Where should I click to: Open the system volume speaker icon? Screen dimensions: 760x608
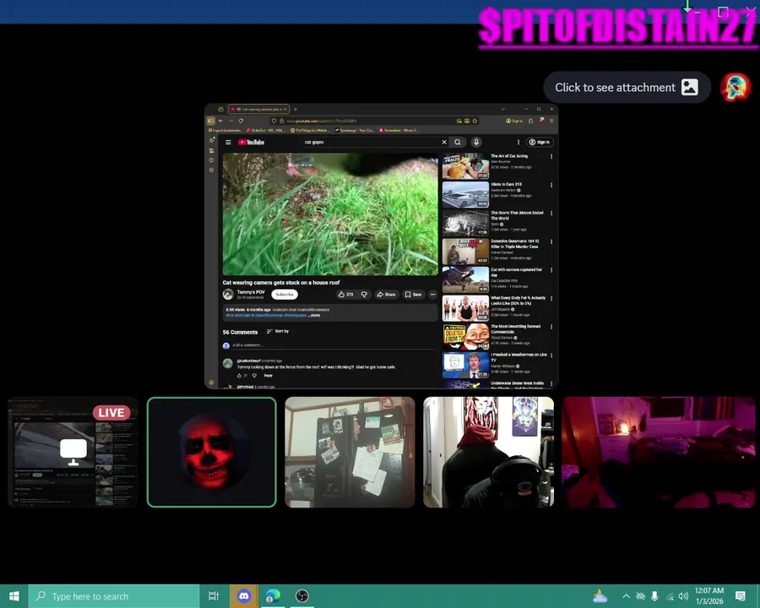(683, 596)
